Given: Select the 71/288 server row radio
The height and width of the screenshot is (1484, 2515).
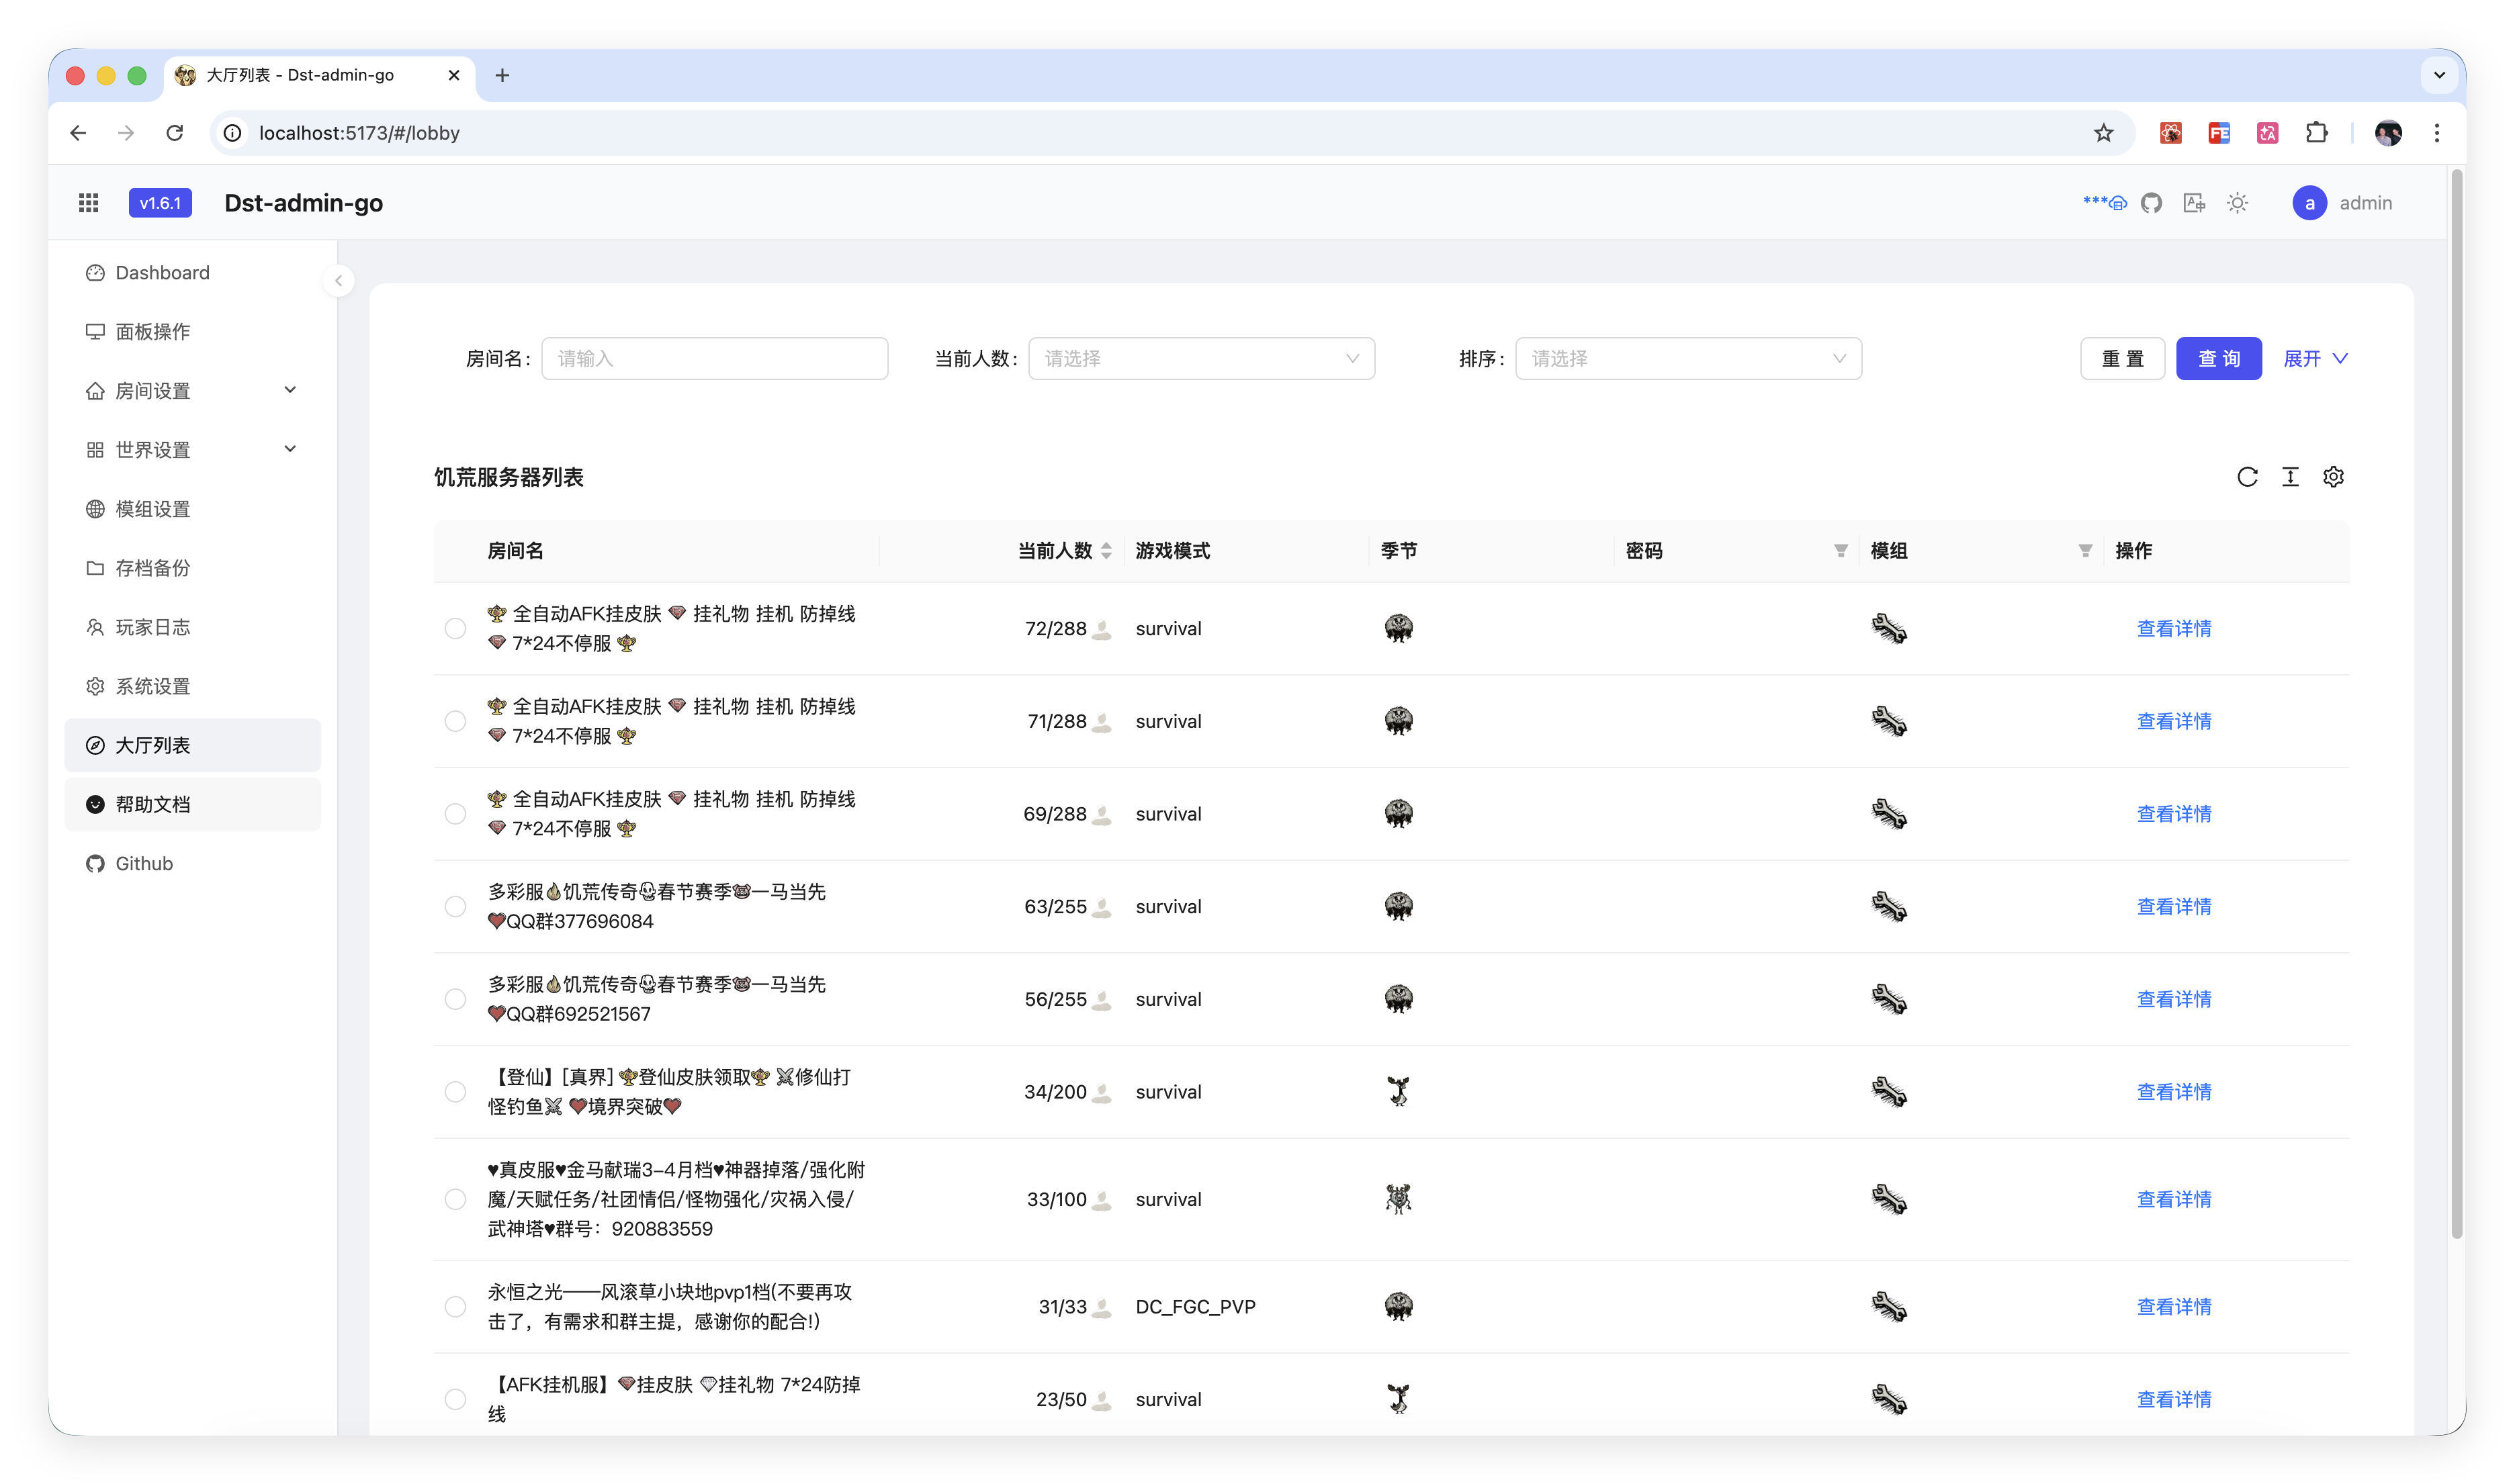Looking at the screenshot, I should (455, 722).
